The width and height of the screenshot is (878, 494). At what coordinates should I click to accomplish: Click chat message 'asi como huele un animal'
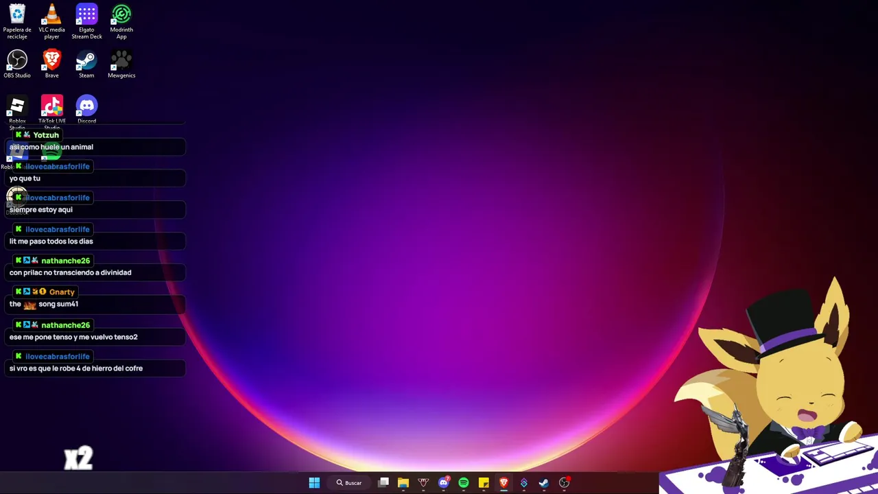point(51,147)
